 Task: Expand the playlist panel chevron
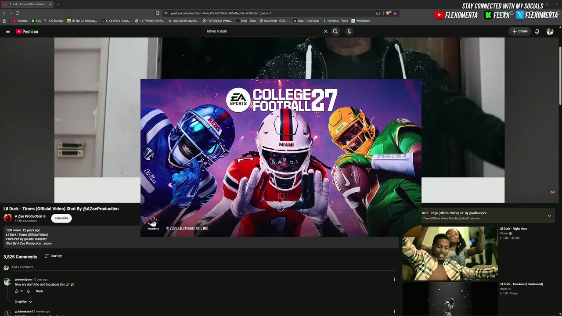pos(549,215)
